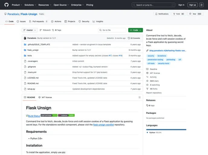Open the keyboard shortcuts icon beside Sign up
Screen dimensions: 208x155
[x=201, y=5]
